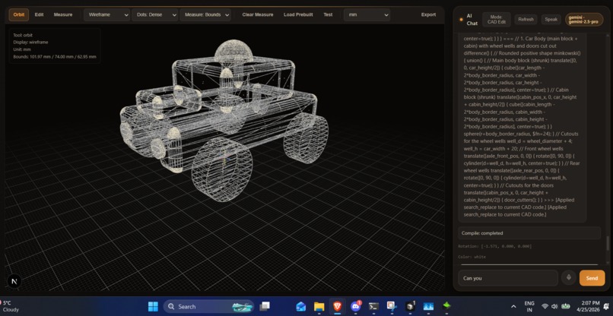613x316 pixels.
Task: Click the dome on the car roof
Action: pyautogui.click(x=233, y=50)
